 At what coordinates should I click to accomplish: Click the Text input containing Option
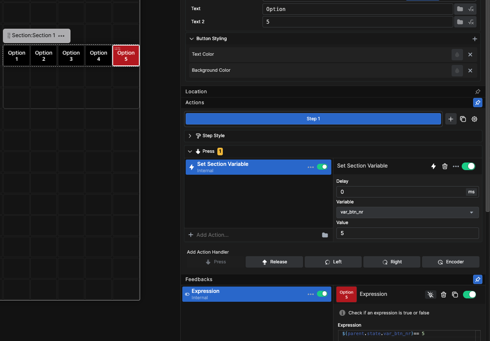tap(358, 9)
